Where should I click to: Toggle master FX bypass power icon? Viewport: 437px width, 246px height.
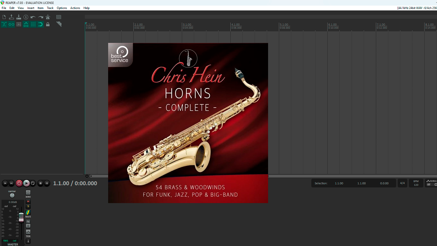pyautogui.click(x=28, y=226)
